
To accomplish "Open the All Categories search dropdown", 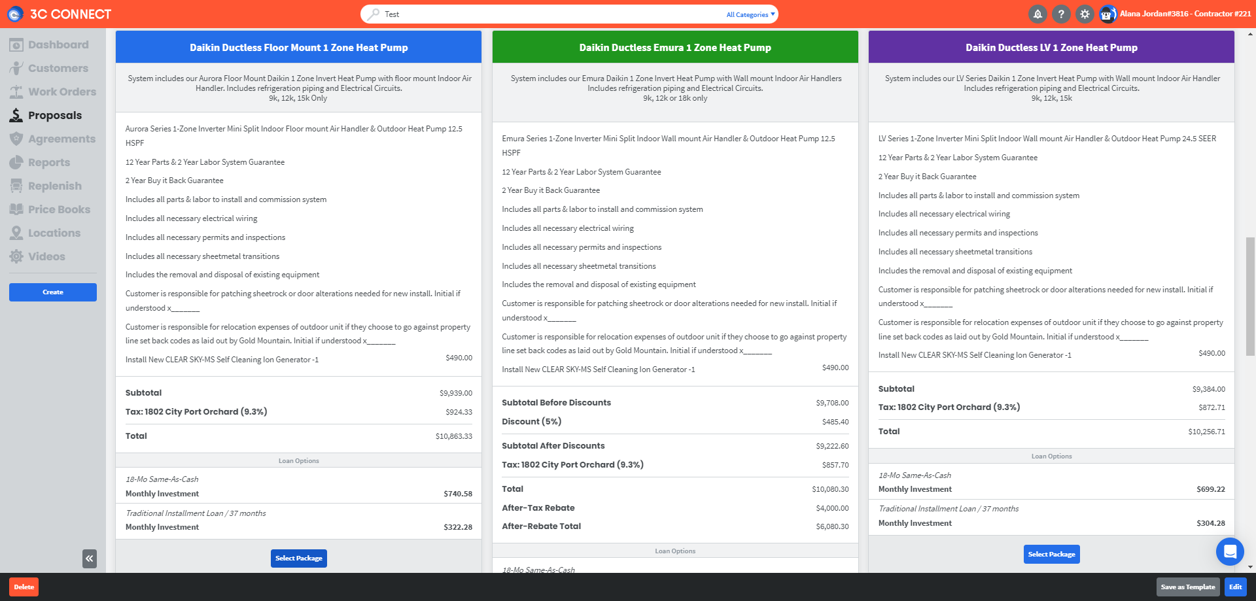I will tap(750, 14).
